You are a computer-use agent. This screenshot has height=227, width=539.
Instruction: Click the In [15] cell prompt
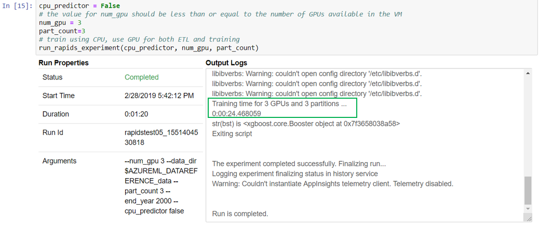18,6
